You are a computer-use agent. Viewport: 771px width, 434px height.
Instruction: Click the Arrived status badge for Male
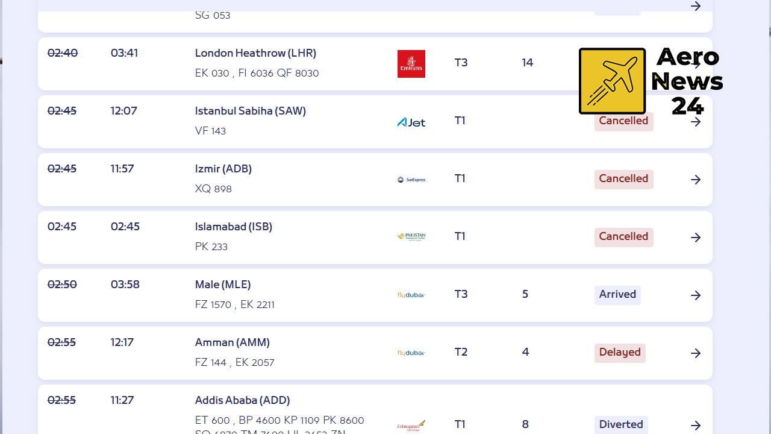[617, 295]
